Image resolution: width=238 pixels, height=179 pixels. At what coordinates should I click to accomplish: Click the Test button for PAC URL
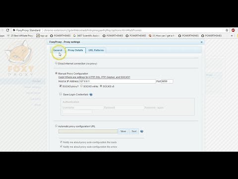134,131
